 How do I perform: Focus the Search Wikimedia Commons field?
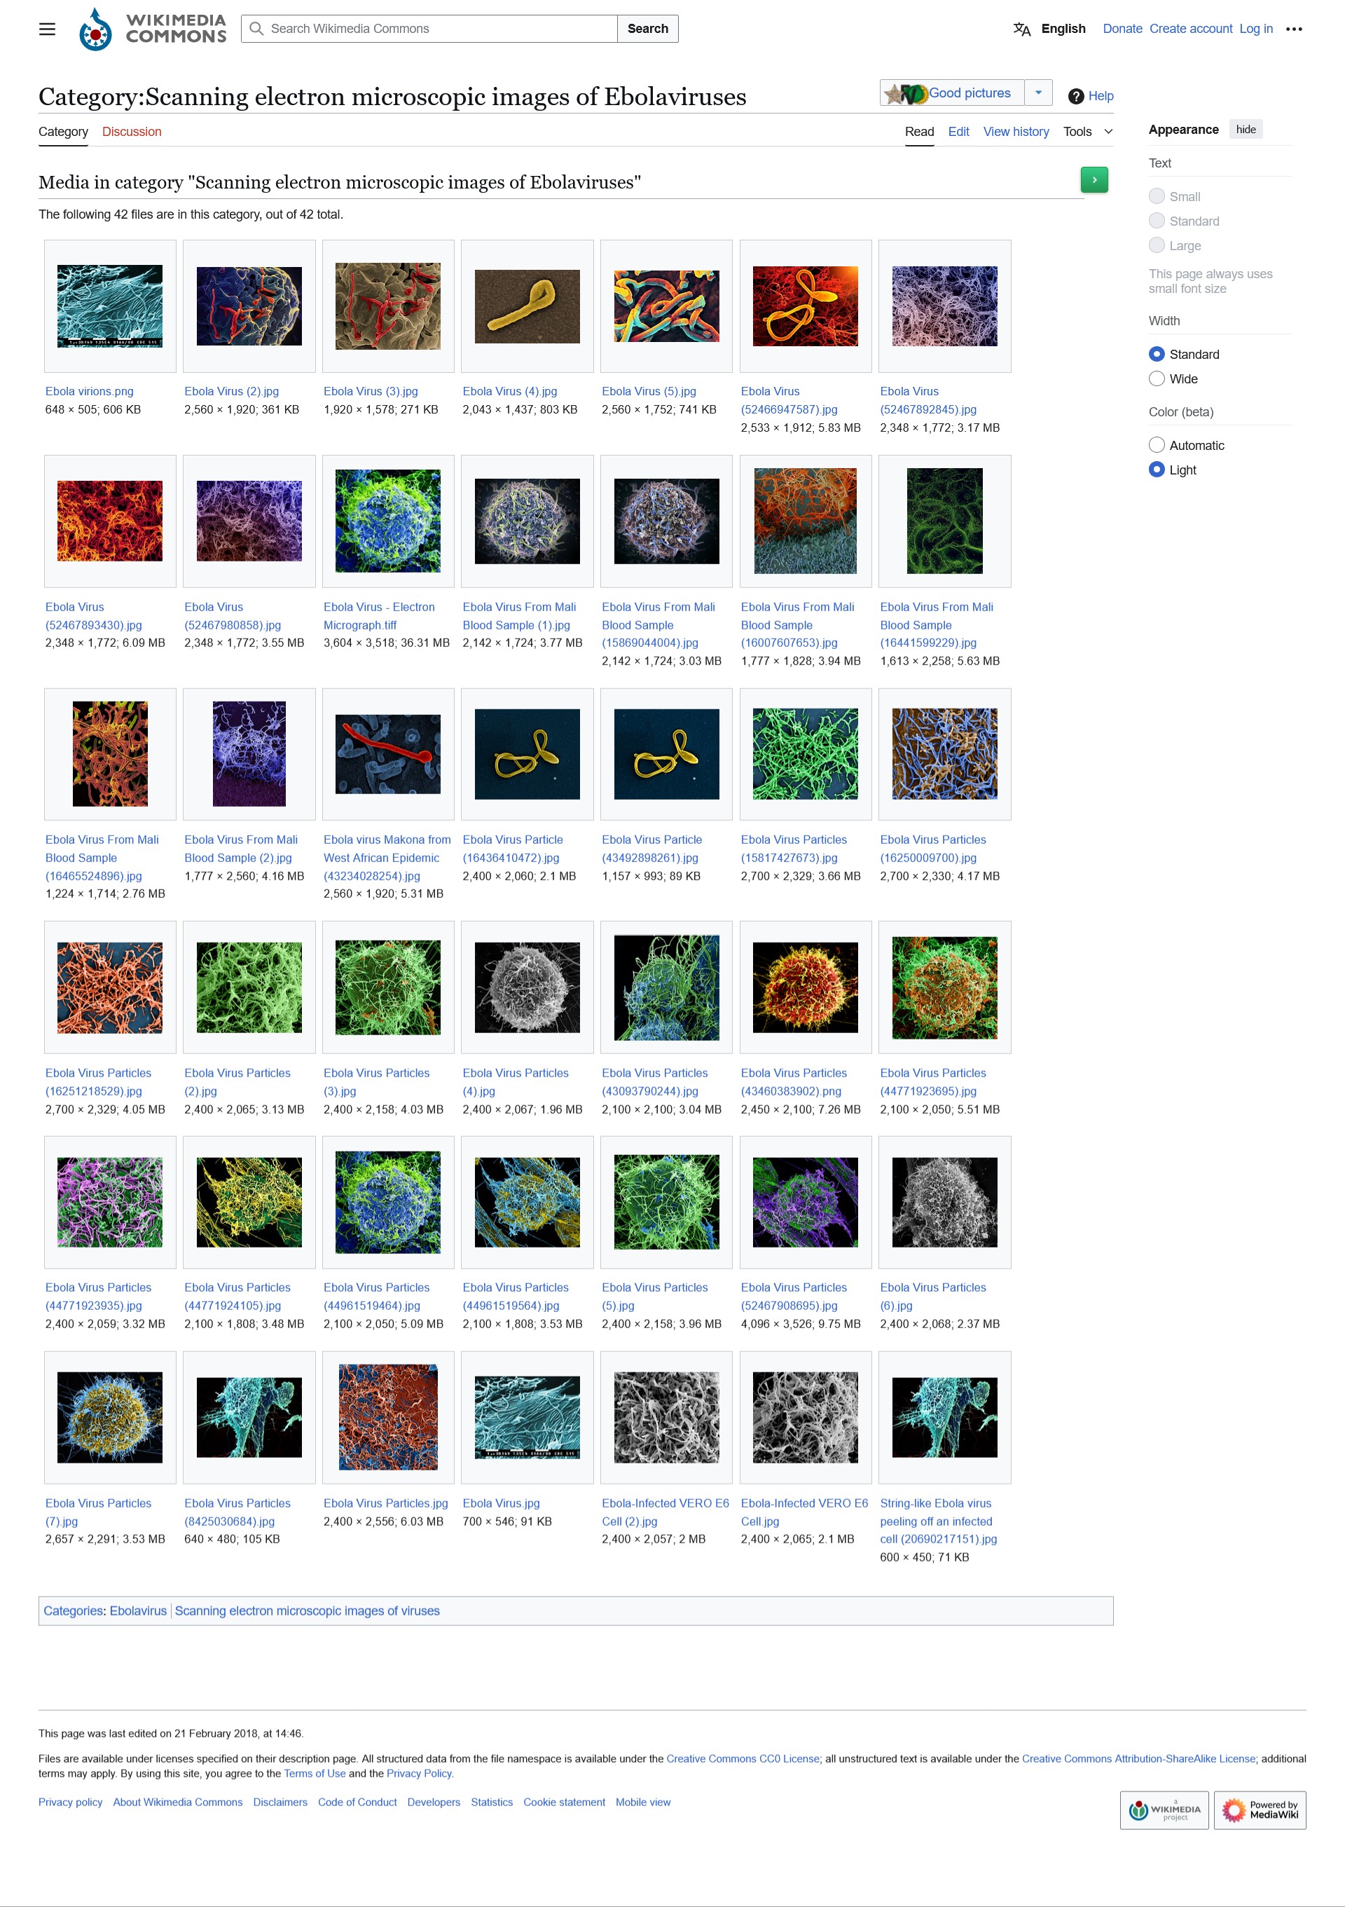click(429, 29)
